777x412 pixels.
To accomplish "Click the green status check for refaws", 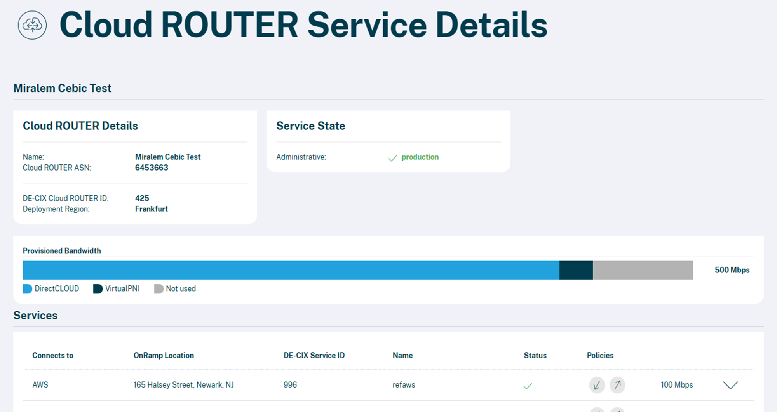I will click(528, 386).
